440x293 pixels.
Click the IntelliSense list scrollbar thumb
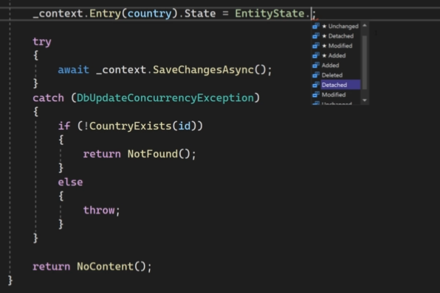[x=365, y=62]
